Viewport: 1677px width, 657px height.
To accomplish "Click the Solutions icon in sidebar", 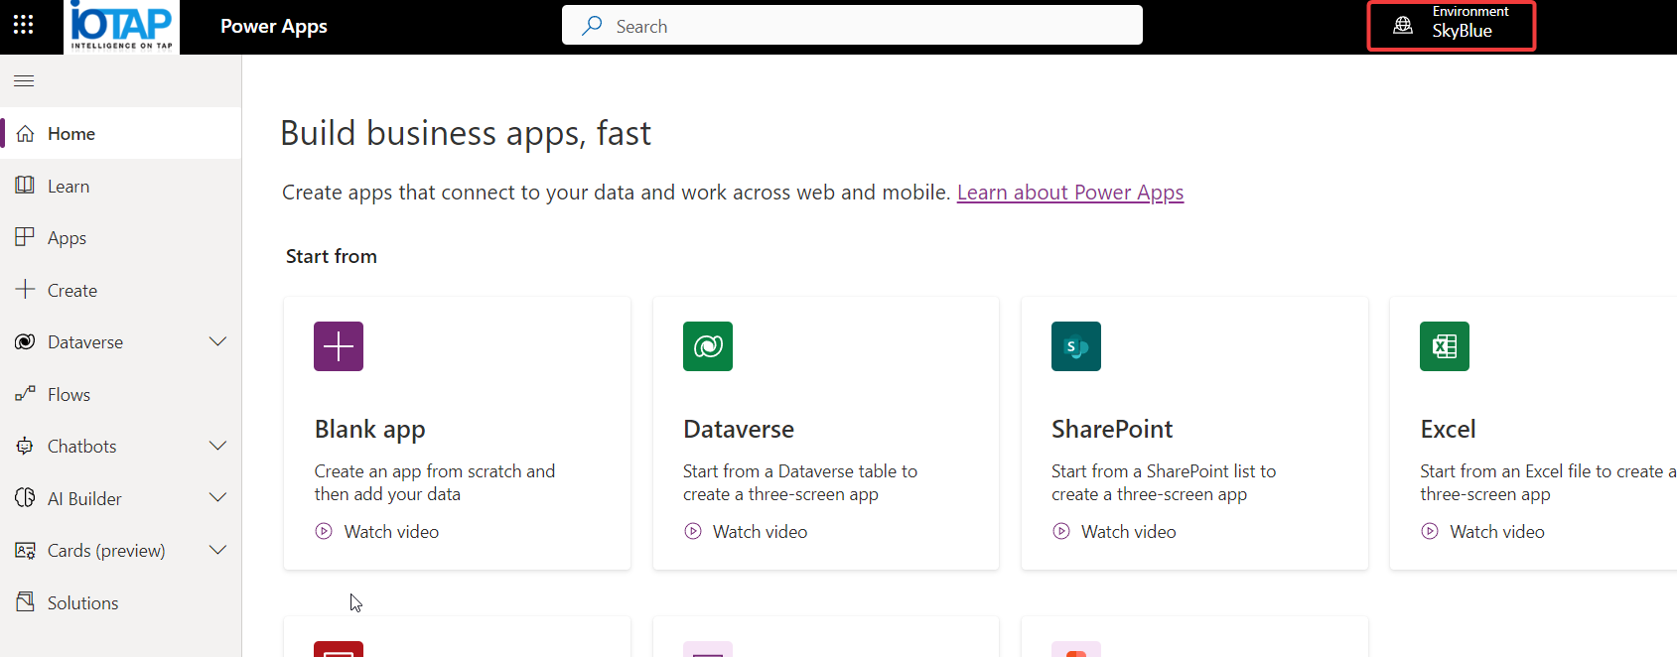I will tap(26, 602).
